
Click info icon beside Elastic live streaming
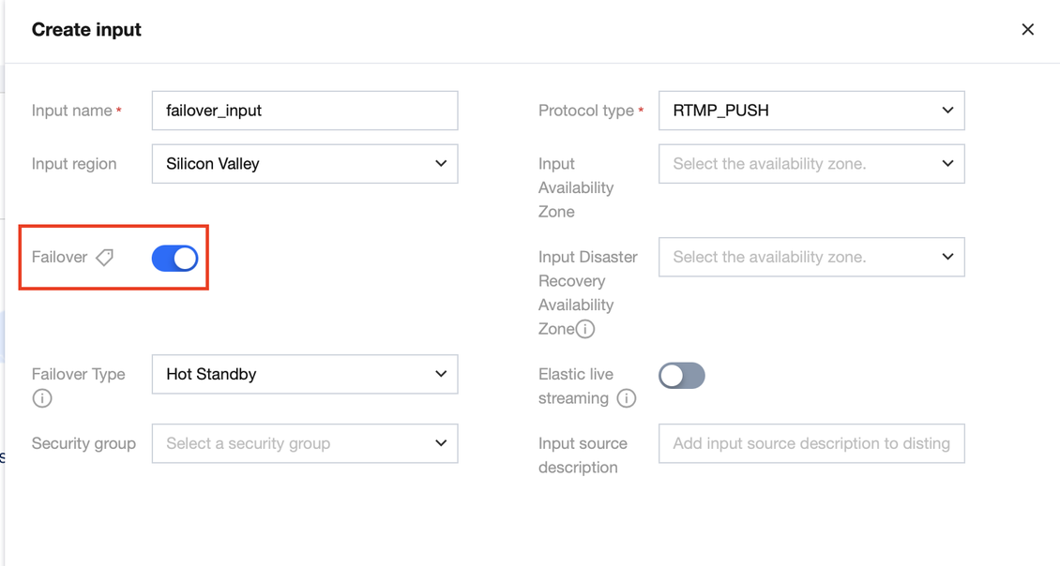pyautogui.click(x=627, y=398)
